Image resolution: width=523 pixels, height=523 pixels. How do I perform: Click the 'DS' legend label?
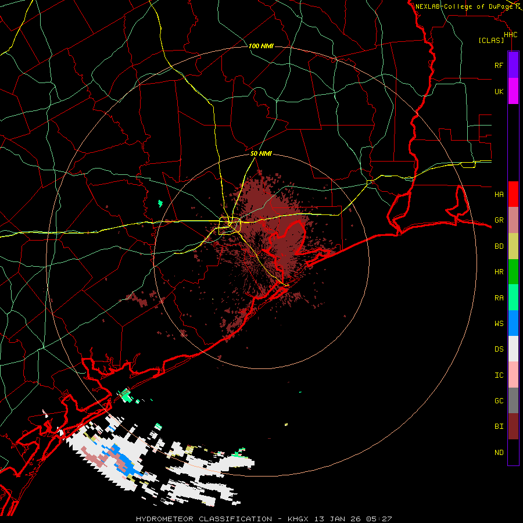499,349
